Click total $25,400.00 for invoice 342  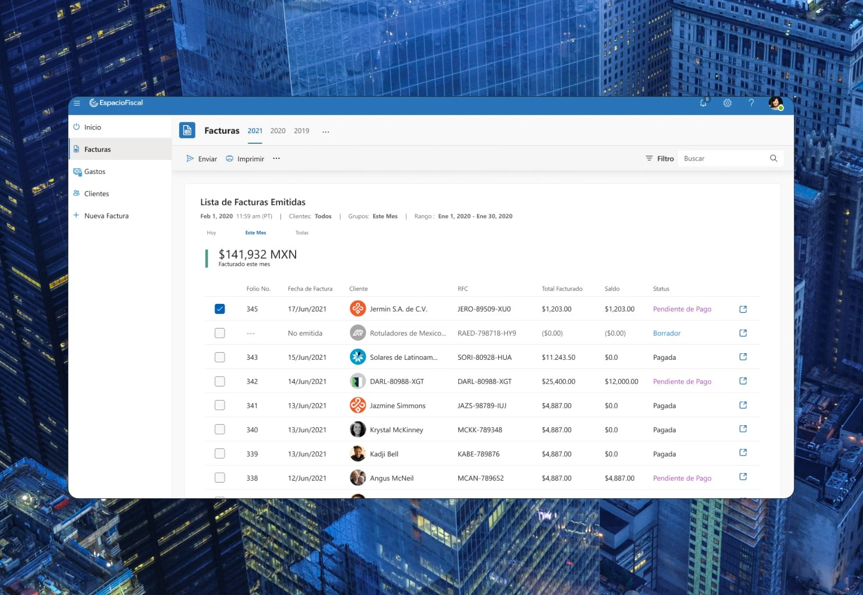pyautogui.click(x=558, y=382)
